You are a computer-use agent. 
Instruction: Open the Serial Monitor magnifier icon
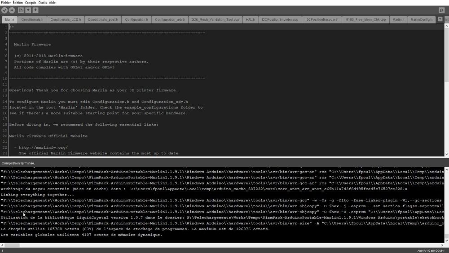coord(441,10)
